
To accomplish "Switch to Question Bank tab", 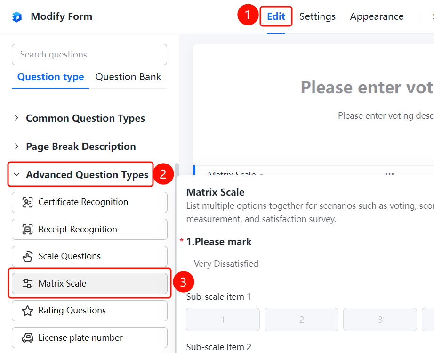I will [x=128, y=77].
